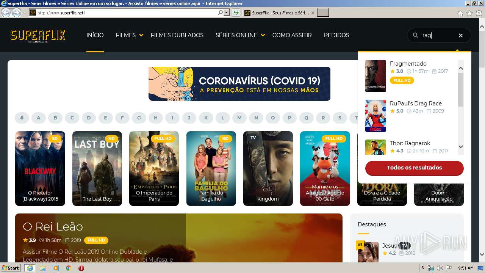Click the network tray icon

[431, 268]
